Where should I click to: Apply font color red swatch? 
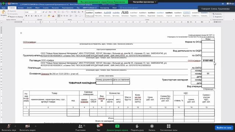click(x=53, y=16)
